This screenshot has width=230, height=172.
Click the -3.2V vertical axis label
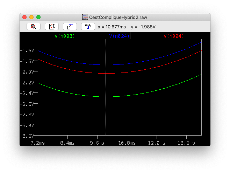coord(27,136)
